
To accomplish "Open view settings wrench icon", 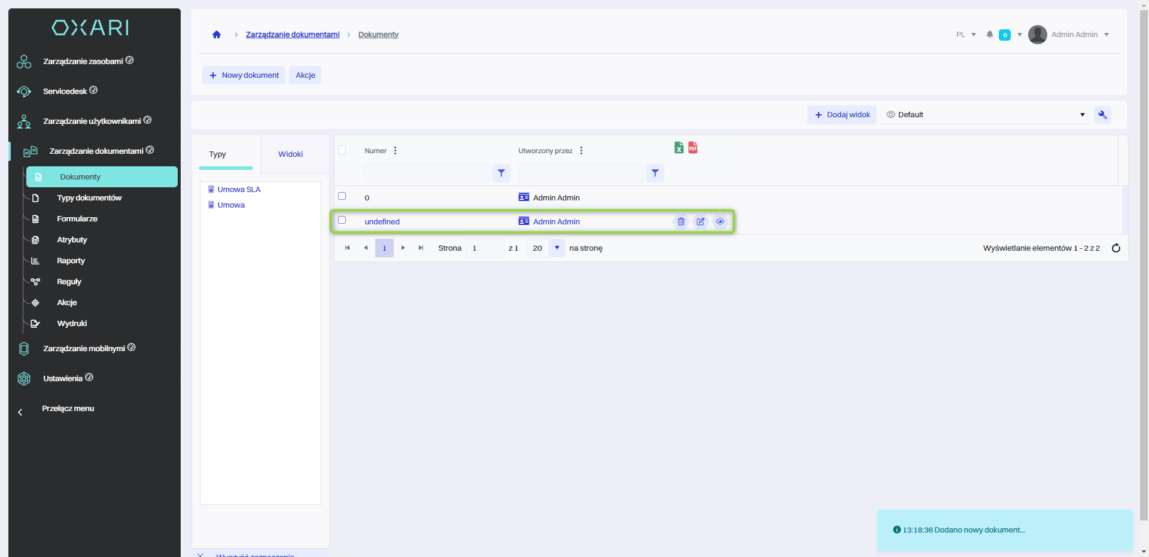I will pyautogui.click(x=1102, y=115).
